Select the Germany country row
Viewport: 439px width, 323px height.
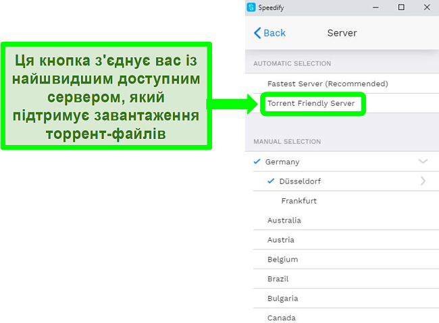point(342,162)
